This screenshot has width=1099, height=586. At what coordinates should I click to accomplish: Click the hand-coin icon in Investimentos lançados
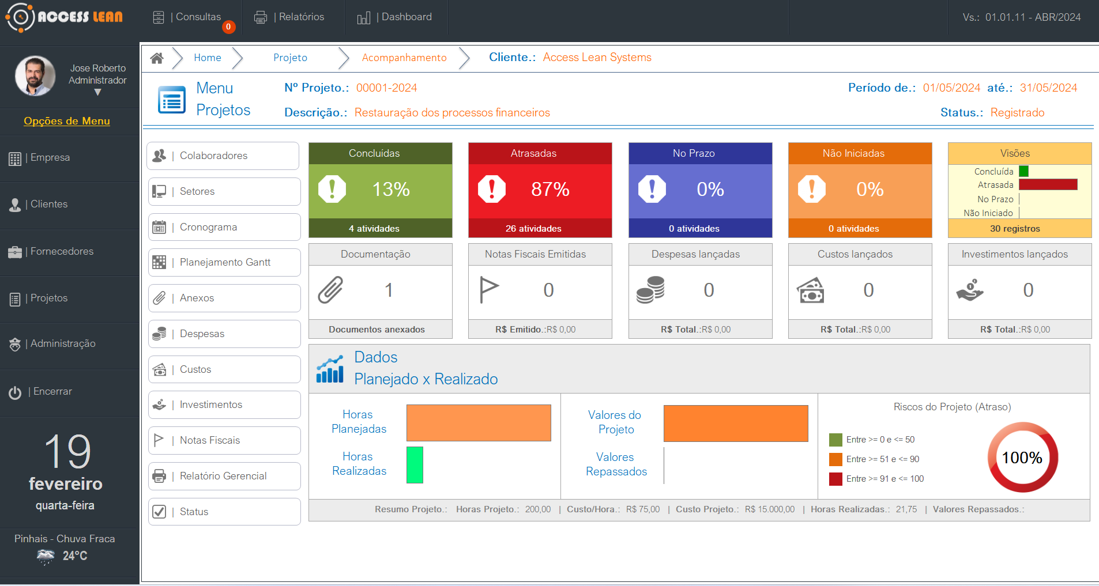pos(970,290)
